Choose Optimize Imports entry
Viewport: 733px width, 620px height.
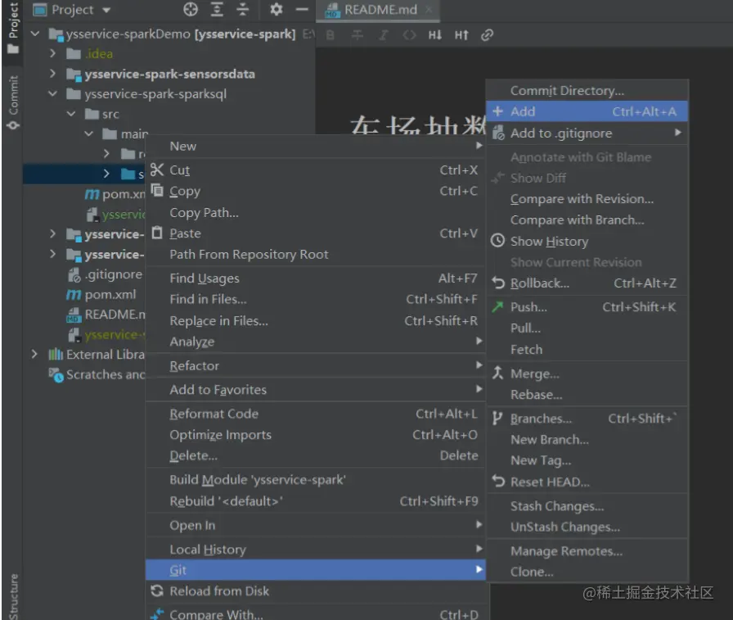[316, 435]
